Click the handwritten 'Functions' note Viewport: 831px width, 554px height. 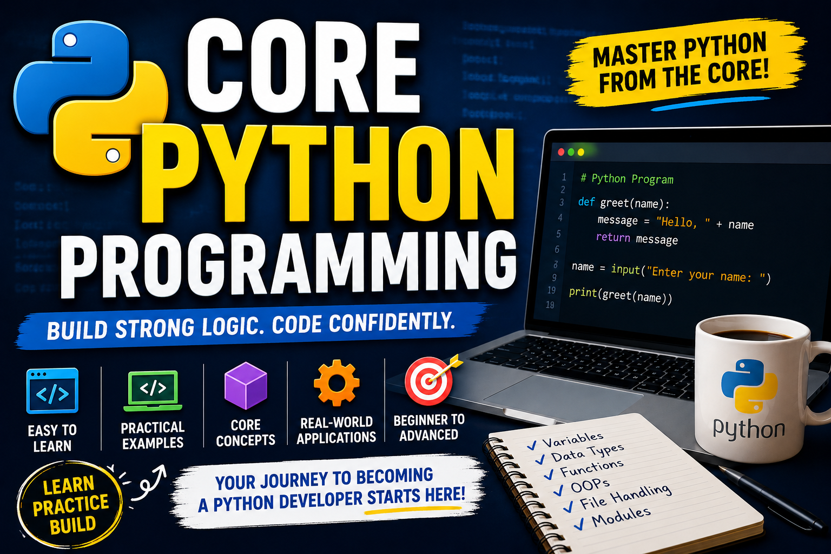point(592,468)
